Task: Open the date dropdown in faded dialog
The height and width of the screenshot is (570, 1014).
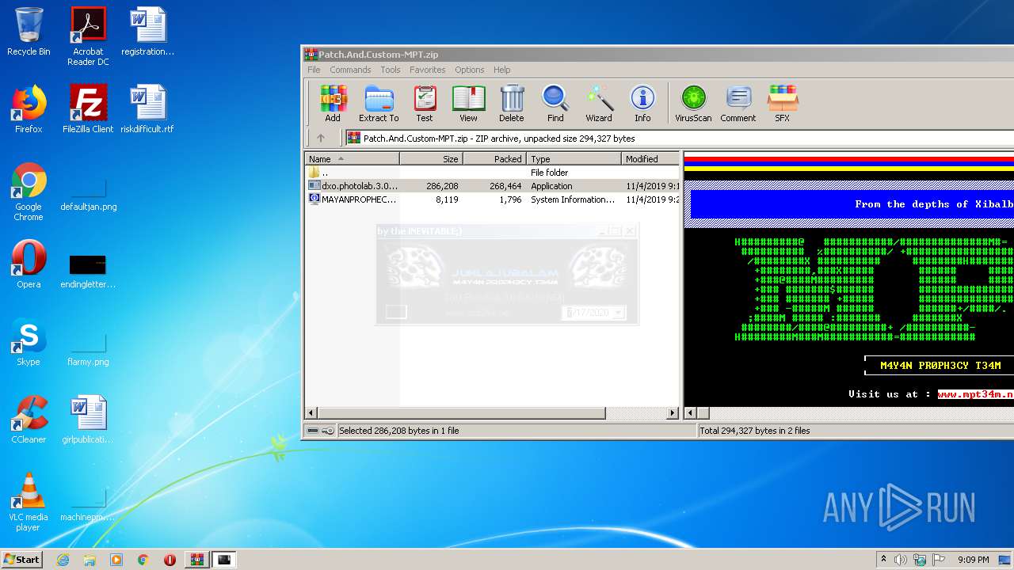Action: 619,313
